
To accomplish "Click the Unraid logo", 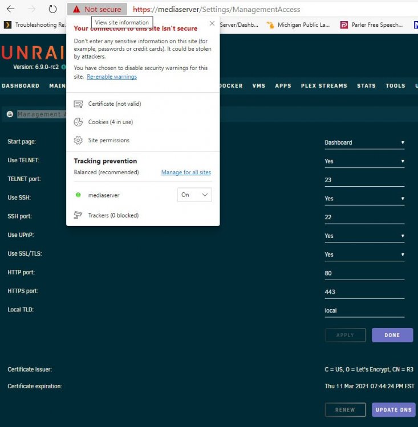I will tap(33, 52).
